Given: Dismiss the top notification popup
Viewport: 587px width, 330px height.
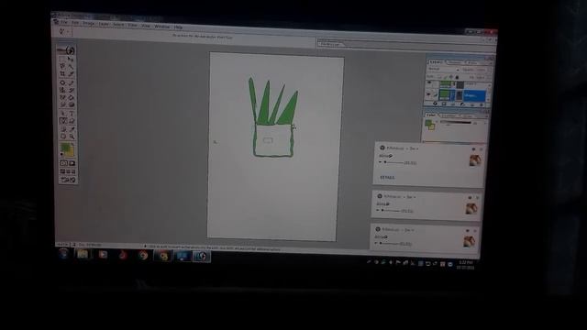Looking at the screenshot, I should tap(482, 149).
